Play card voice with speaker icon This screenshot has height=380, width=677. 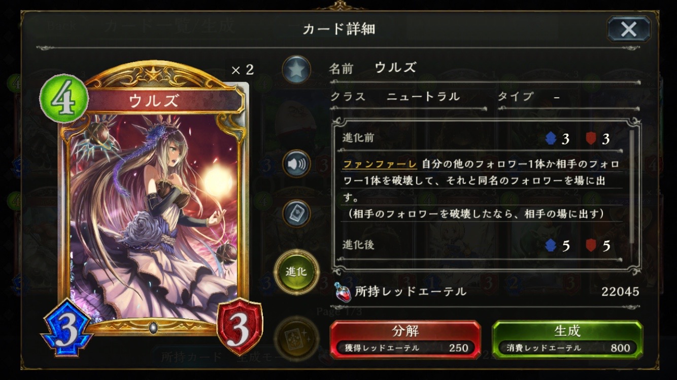pos(296,164)
